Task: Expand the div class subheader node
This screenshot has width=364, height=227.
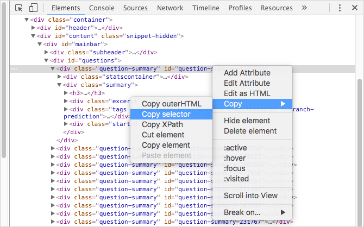Action: (46, 52)
